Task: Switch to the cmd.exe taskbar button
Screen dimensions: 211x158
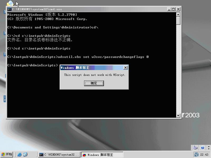Action: (x=59, y=155)
